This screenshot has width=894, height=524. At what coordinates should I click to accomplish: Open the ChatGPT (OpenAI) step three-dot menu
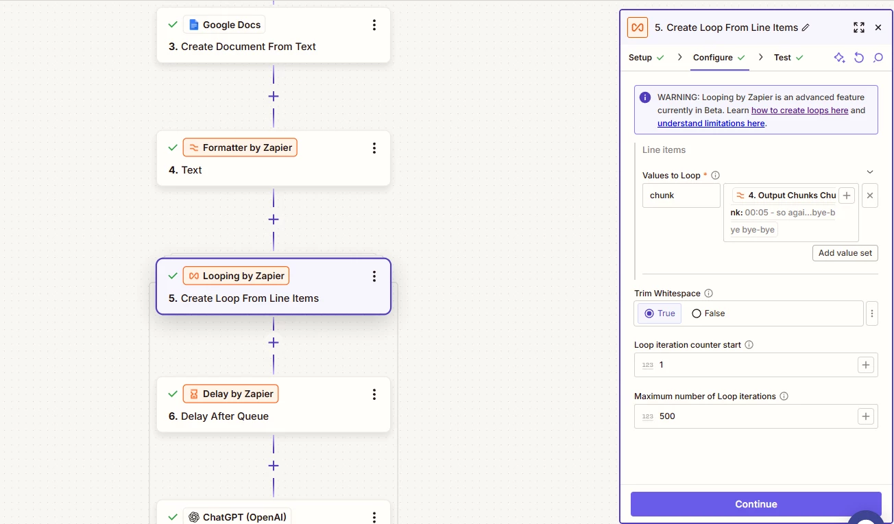coord(374,517)
